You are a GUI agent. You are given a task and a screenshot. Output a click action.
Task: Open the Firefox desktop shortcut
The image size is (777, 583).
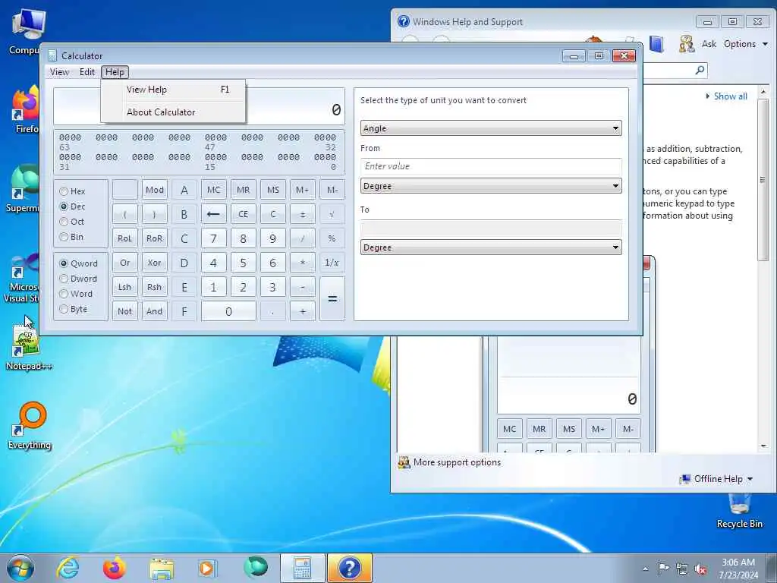tap(26, 109)
